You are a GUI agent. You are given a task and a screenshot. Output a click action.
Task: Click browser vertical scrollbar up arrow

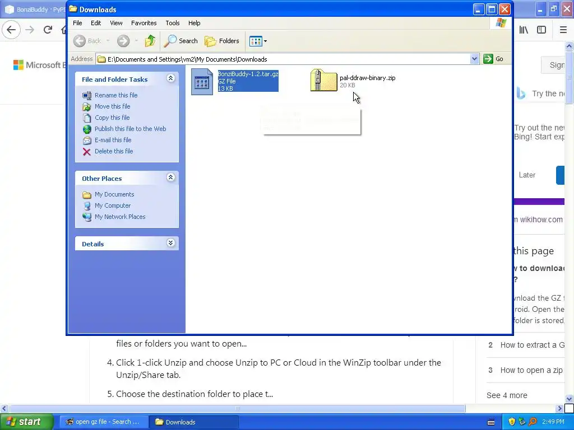[x=569, y=46]
